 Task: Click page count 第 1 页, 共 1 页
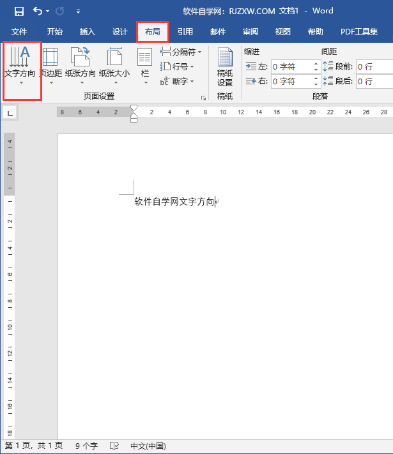34,446
